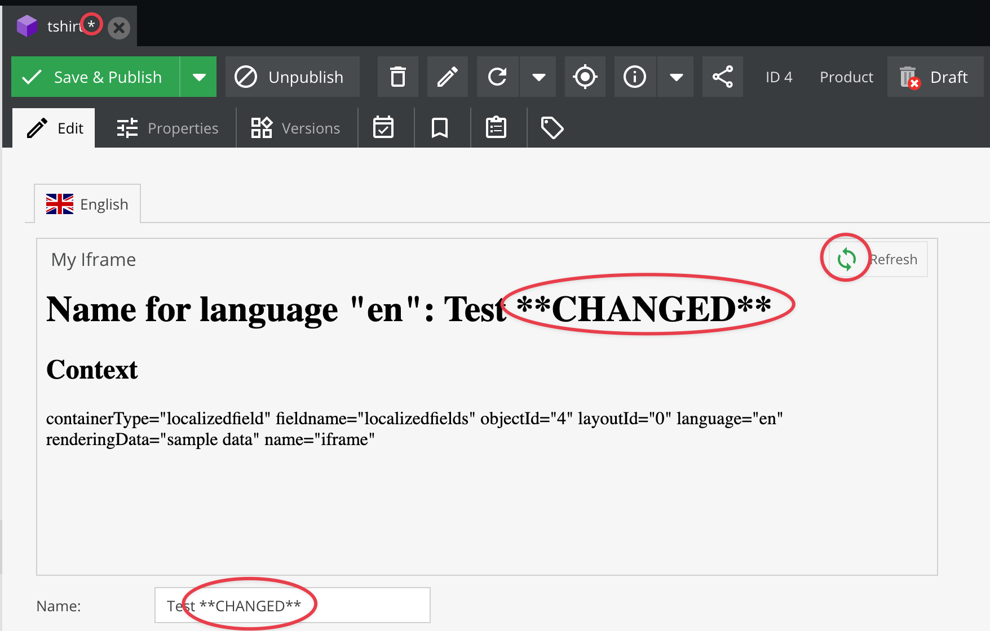Click the Save & Publish button
The width and height of the screenshot is (990, 631).
[96, 77]
